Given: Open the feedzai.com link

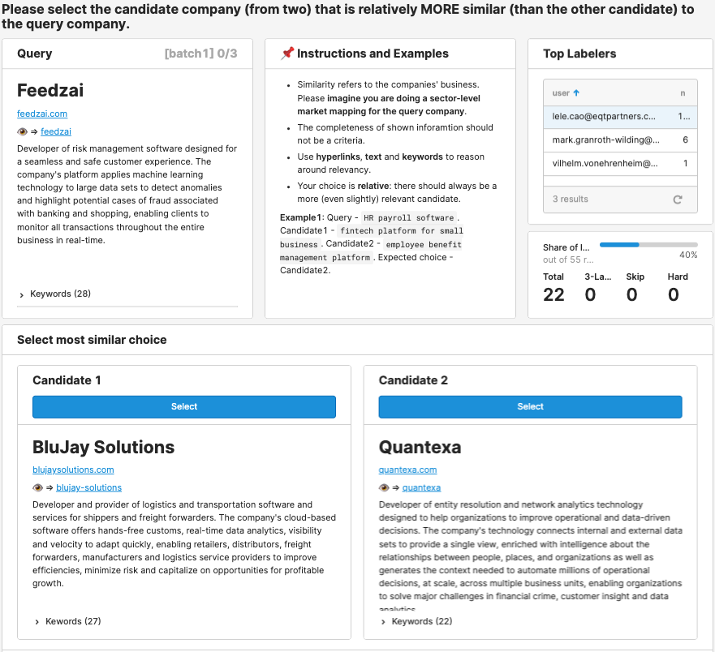Looking at the screenshot, I should pyautogui.click(x=42, y=114).
